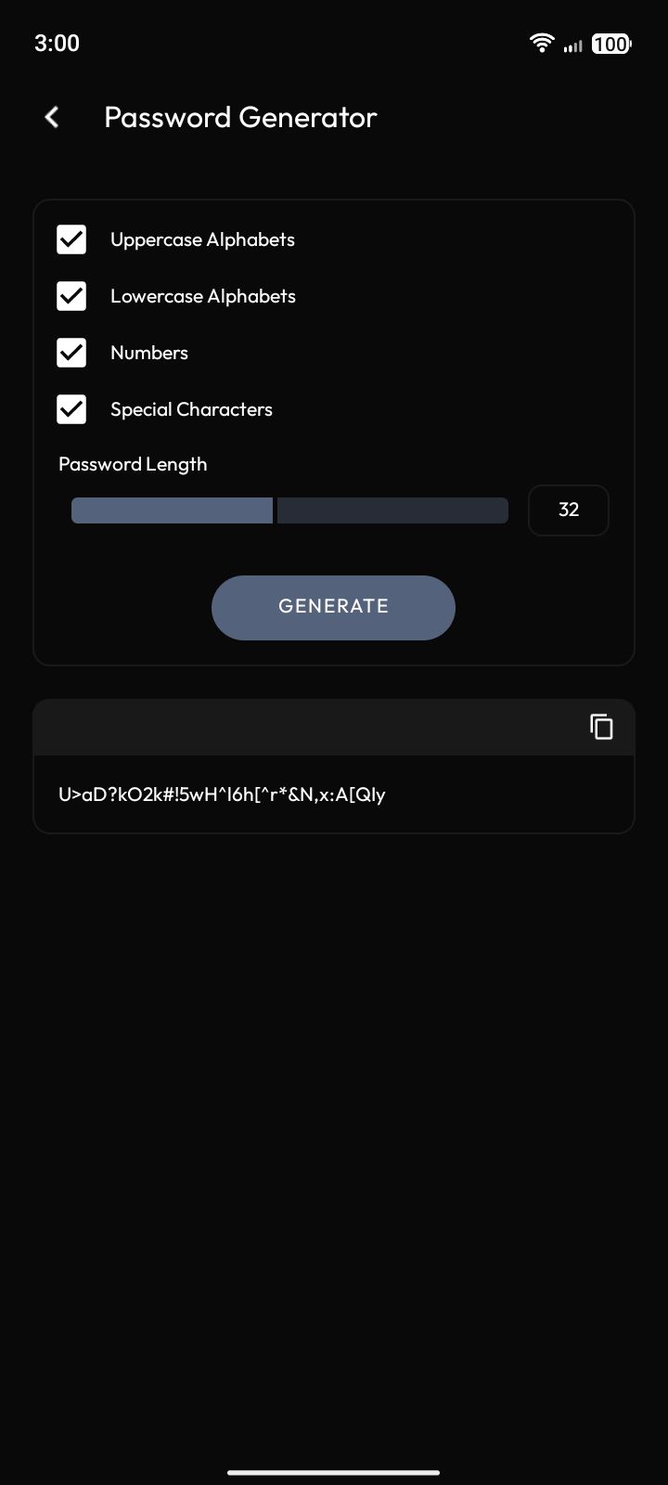Tap the Special Characters label
668x1485 pixels.
(191, 409)
